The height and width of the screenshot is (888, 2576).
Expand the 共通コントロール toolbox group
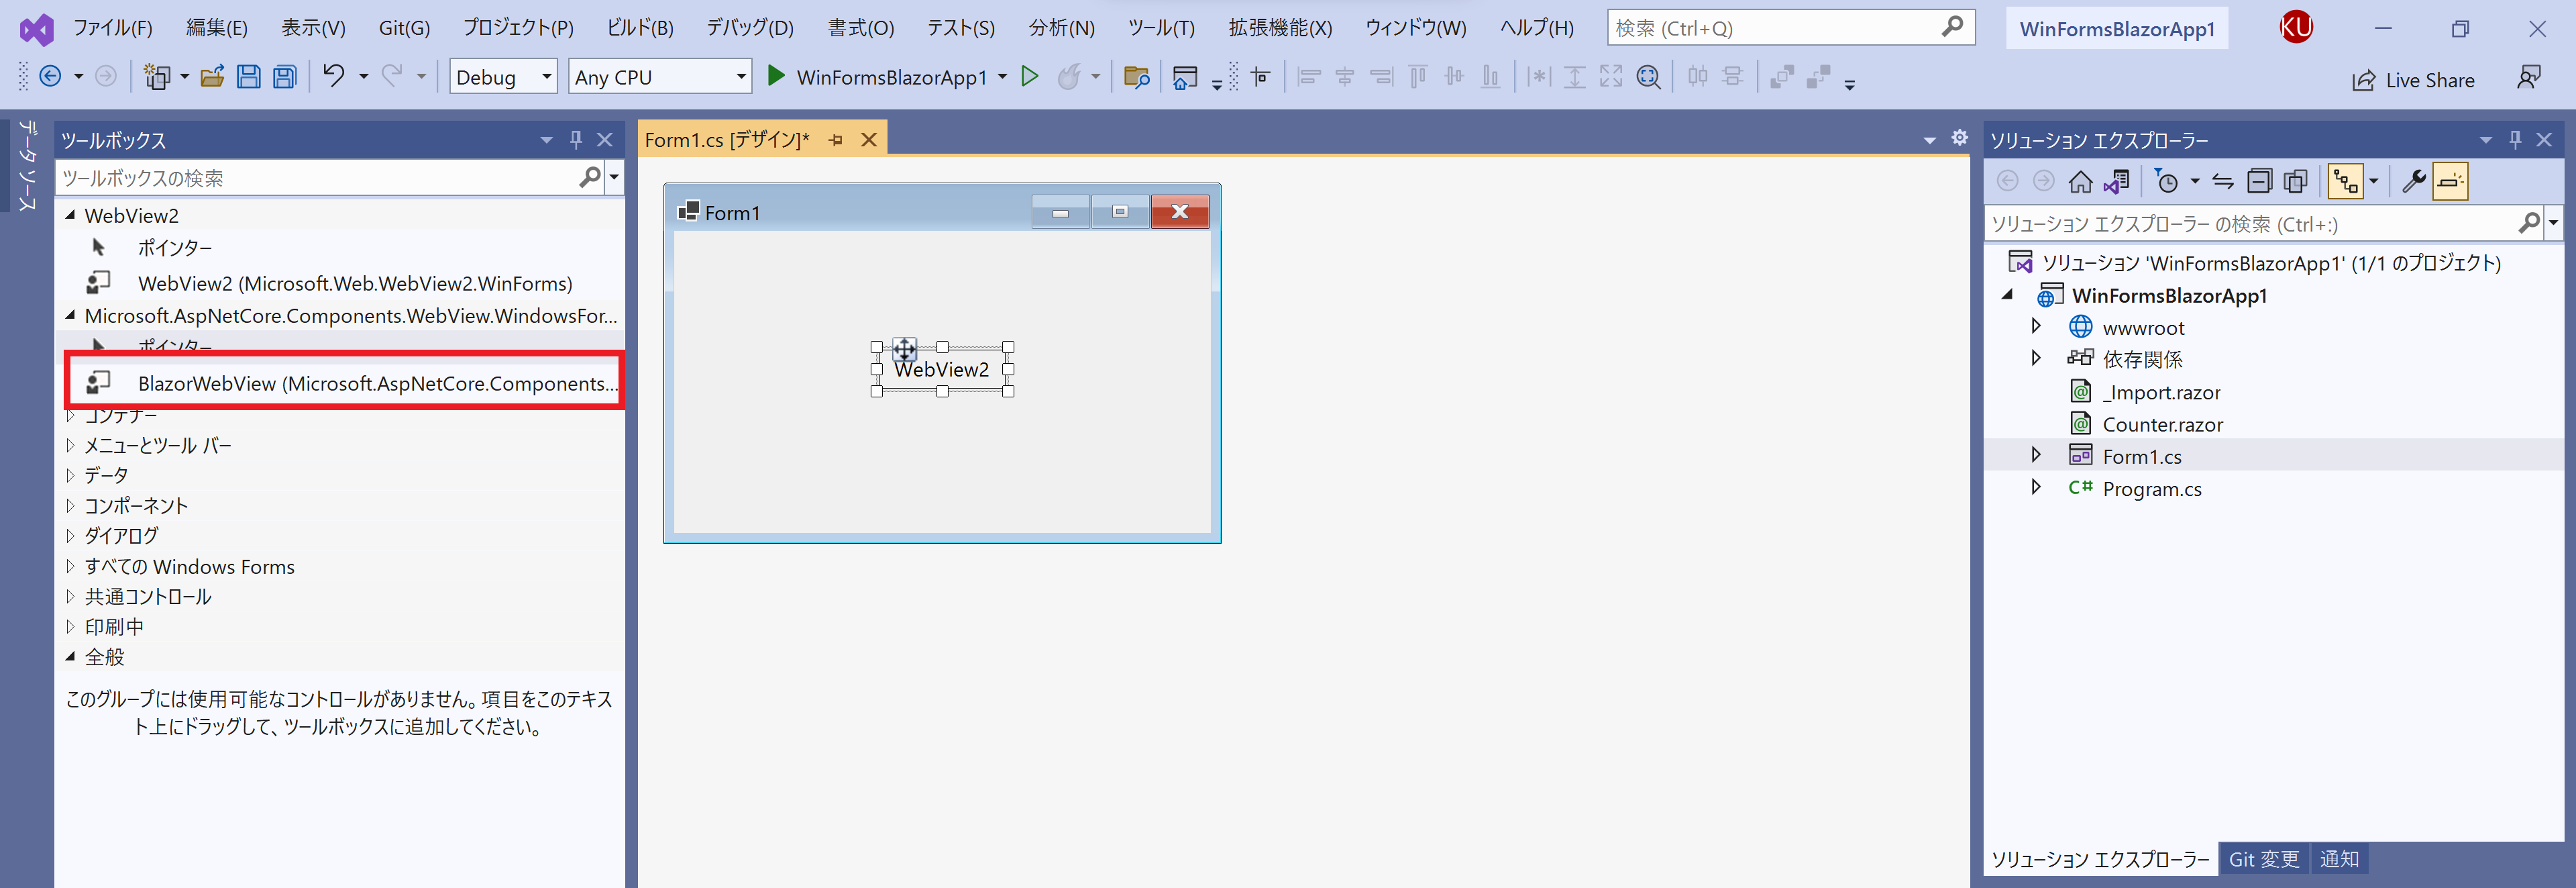click(70, 596)
